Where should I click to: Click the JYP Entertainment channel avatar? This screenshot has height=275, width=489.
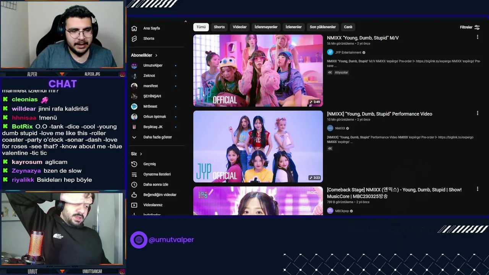[x=330, y=52]
